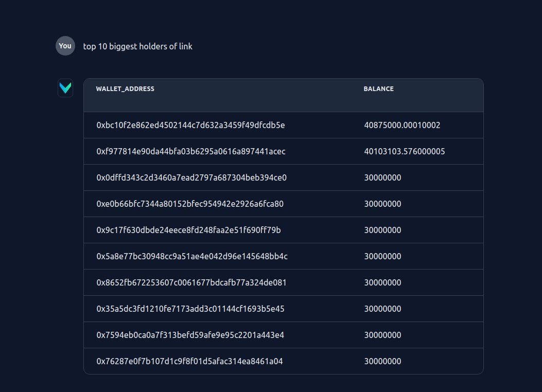Click the BALANCE column header

(378, 89)
